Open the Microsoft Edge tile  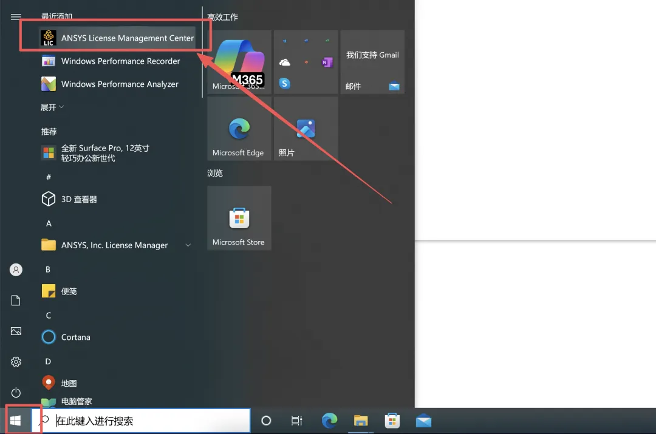click(x=239, y=129)
